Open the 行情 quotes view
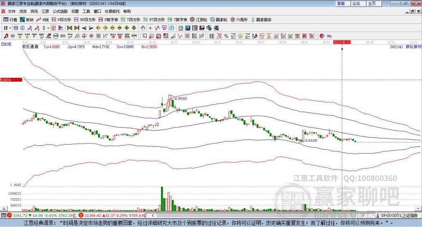The width and height of the screenshot is (422, 227). [10, 20]
